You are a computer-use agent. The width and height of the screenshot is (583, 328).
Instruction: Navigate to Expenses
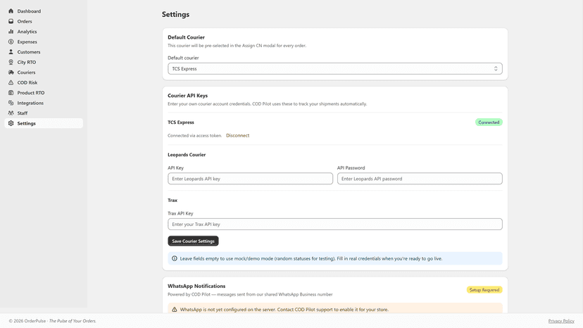pyautogui.click(x=44, y=42)
